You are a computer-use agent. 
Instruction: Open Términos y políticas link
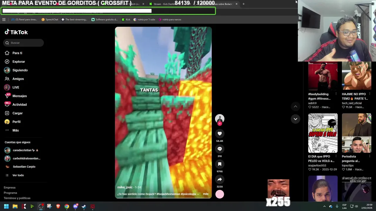click(17, 198)
